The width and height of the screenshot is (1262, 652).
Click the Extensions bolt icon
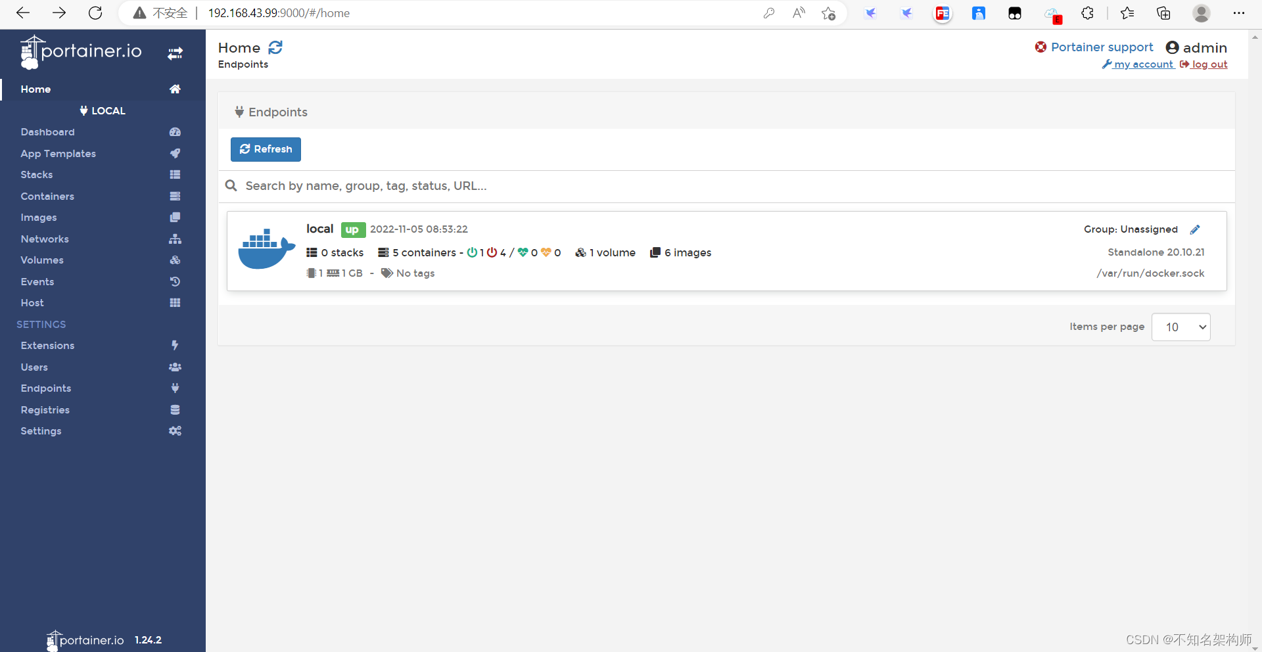tap(175, 345)
